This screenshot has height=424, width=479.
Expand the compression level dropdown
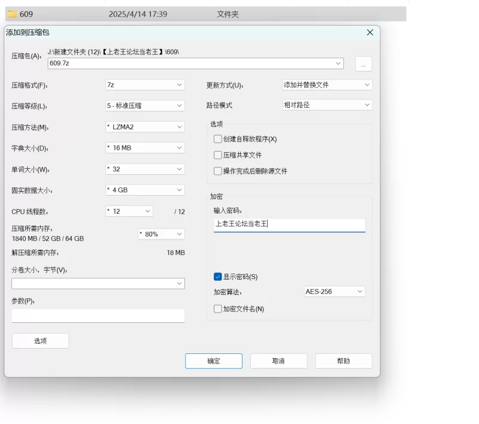(144, 106)
